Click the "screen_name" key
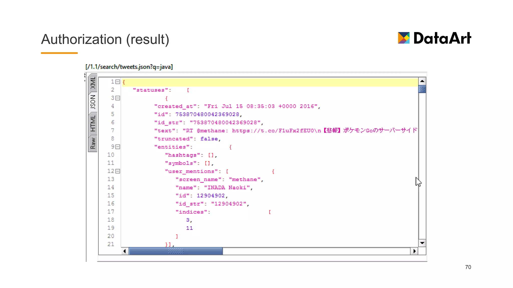 198,179
